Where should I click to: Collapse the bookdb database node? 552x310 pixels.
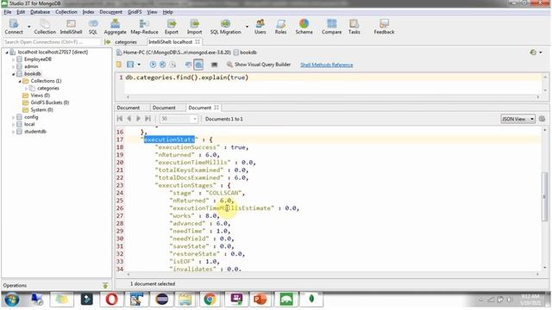pos(14,74)
